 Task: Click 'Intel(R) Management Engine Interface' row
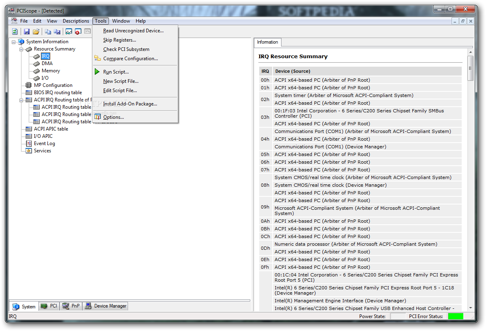point(367,301)
